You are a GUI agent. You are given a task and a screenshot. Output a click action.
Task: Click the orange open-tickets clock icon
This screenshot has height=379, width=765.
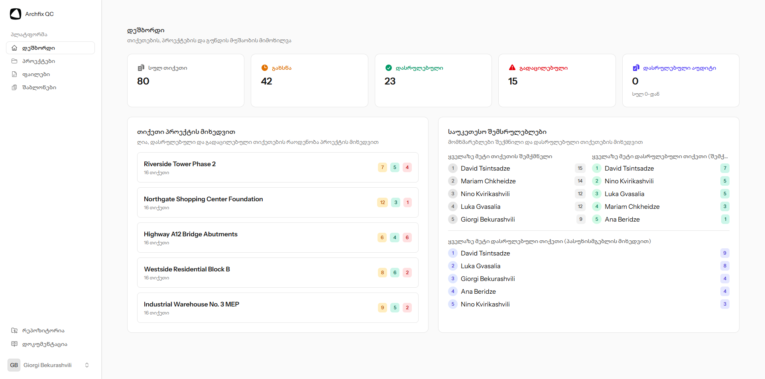[265, 68]
